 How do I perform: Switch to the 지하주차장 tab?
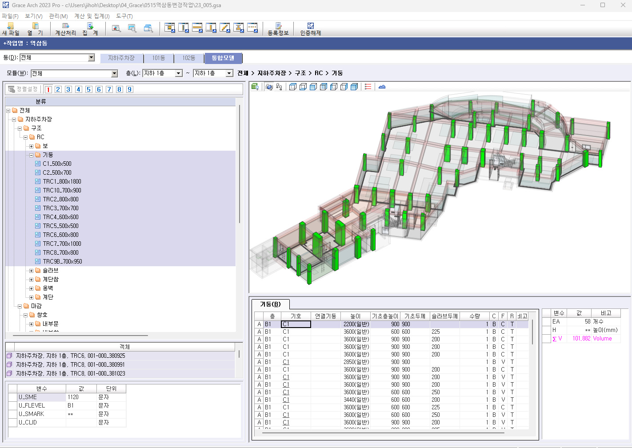coord(121,58)
